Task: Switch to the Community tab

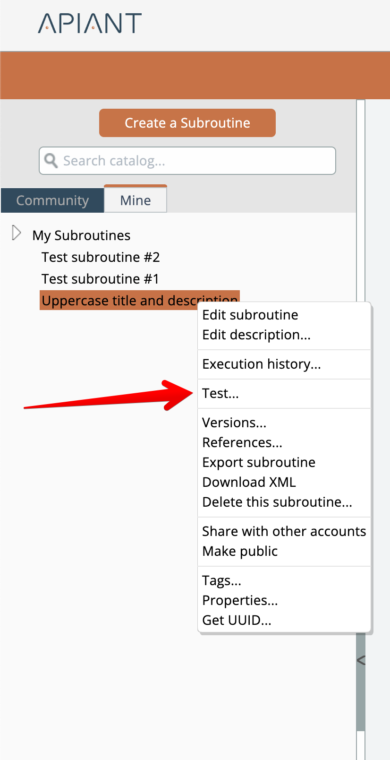Action: (52, 200)
